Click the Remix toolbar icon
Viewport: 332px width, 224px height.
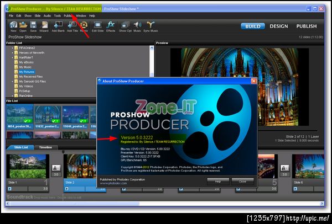(x=84, y=25)
